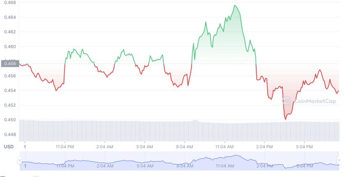349x177 pixels.
Task: Select the chart's highest green peak
Action: point(235,5)
